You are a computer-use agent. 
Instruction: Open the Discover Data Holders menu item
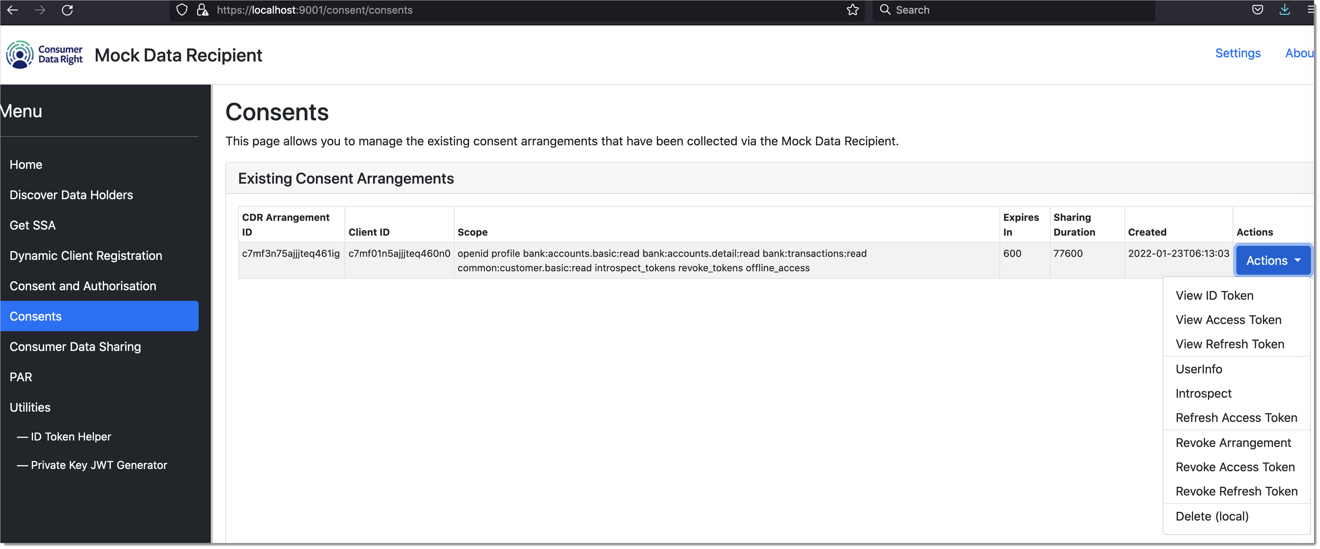click(71, 194)
